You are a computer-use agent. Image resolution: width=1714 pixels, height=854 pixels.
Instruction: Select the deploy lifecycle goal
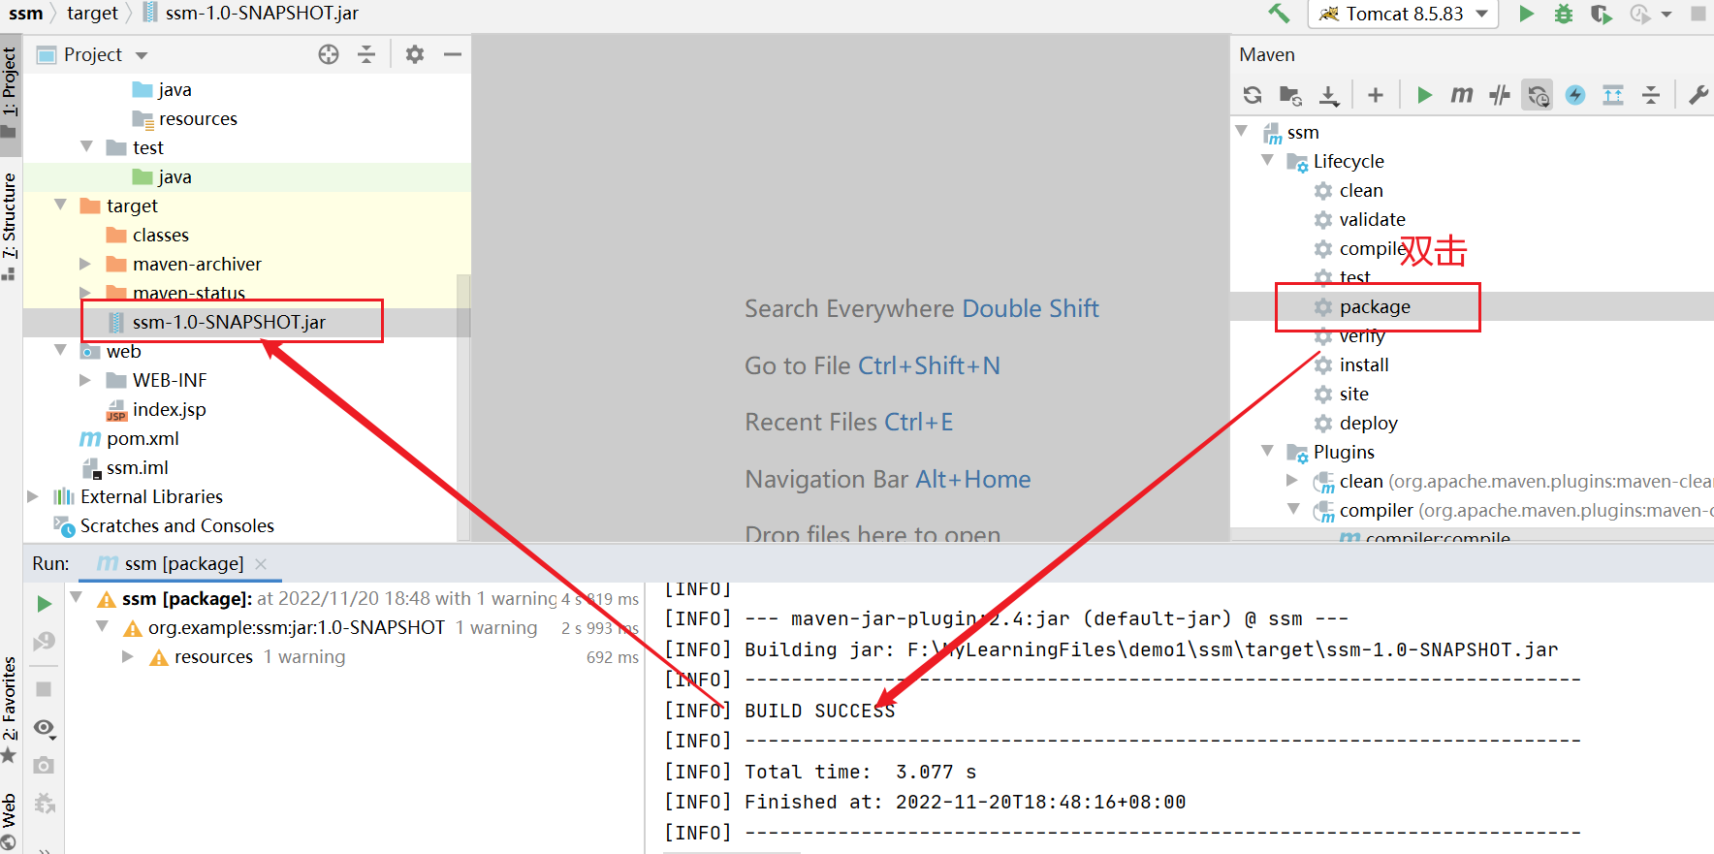(1368, 424)
